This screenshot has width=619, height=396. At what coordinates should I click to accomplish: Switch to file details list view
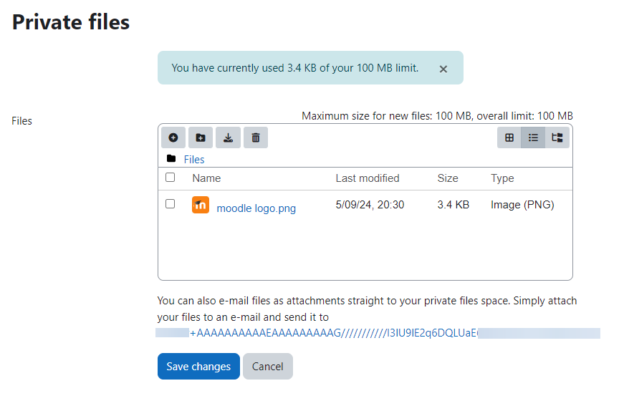tap(533, 137)
